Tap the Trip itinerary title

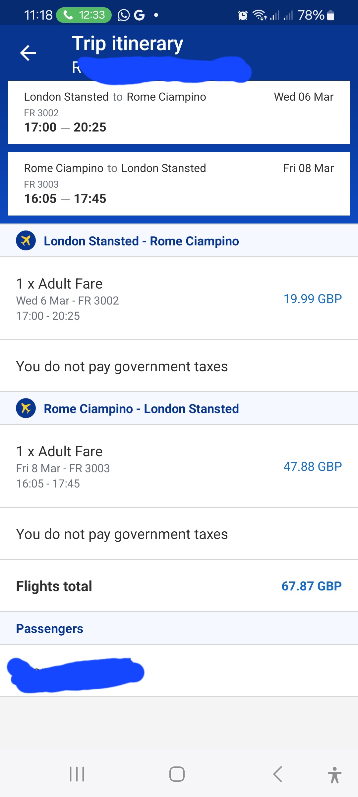128,44
